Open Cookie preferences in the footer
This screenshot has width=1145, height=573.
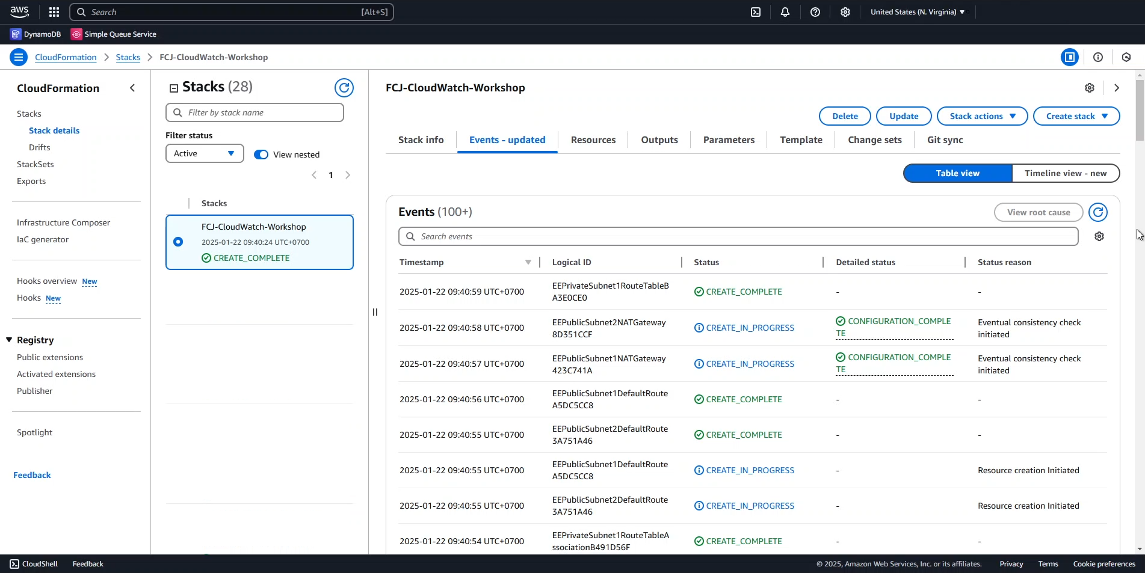(x=1104, y=564)
